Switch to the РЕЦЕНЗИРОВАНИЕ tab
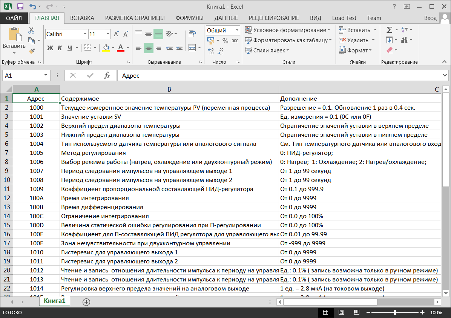Image resolution: width=451 pixels, height=318 pixels. (274, 18)
